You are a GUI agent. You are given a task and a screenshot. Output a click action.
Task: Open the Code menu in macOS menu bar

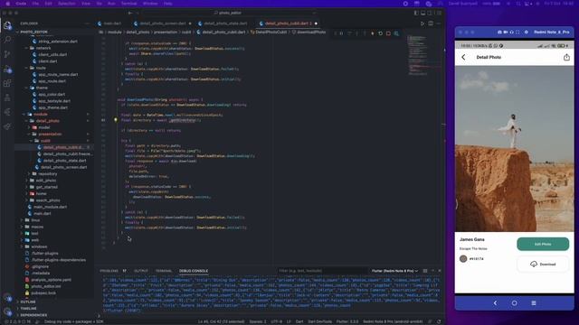click(21, 4)
